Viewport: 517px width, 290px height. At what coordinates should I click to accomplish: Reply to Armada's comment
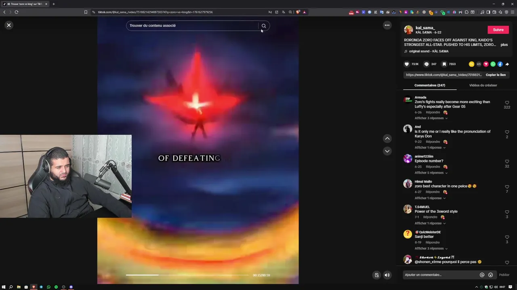tap(433, 112)
